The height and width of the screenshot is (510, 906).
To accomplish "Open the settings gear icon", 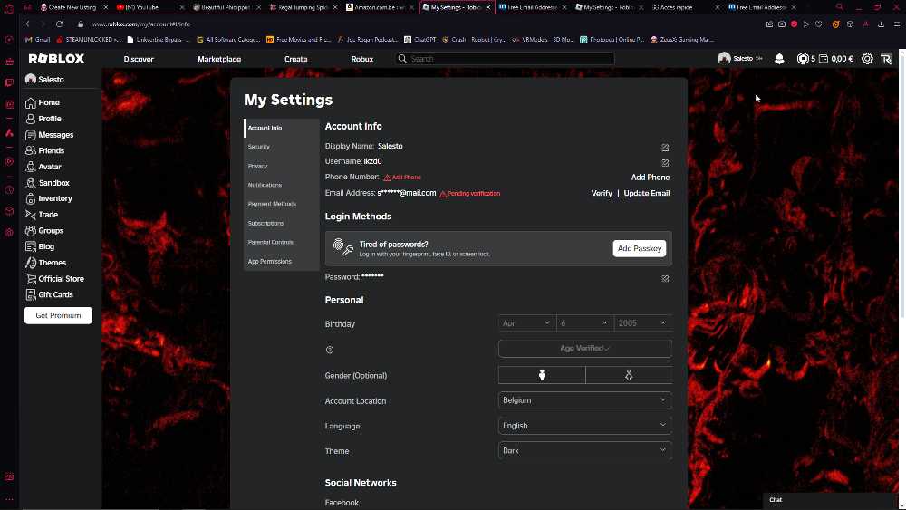I will tap(867, 59).
